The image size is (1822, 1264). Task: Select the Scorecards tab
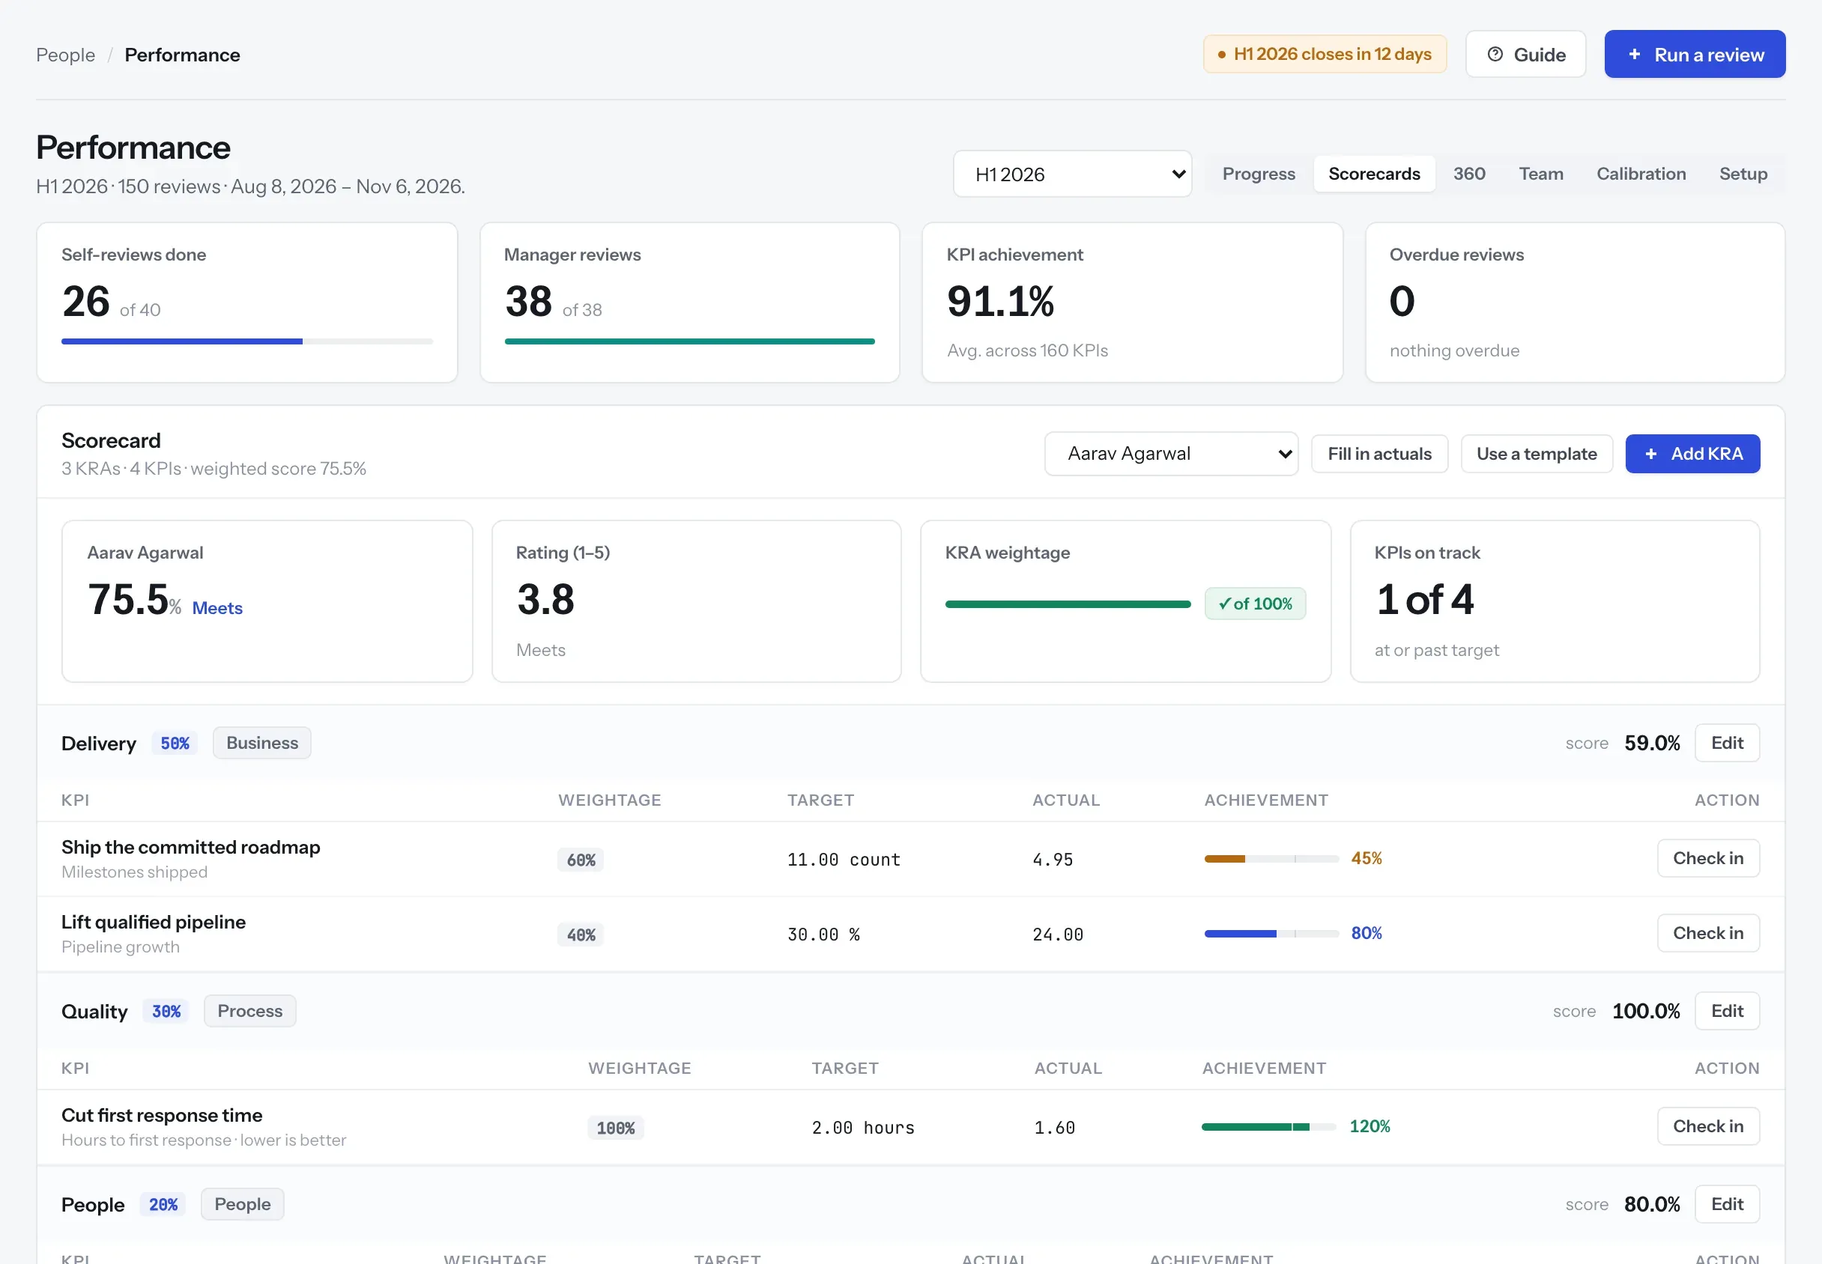pyautogui.click(x=1374, y=174)
